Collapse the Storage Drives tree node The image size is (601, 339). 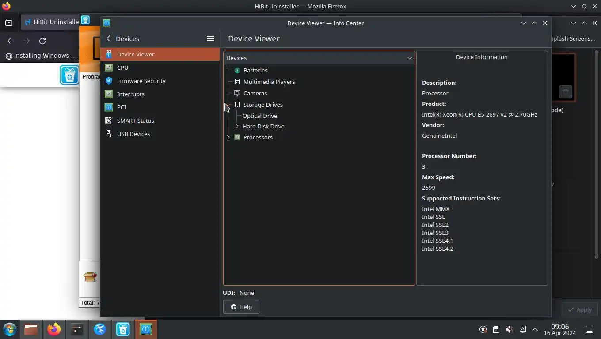[x=228, y=105]
